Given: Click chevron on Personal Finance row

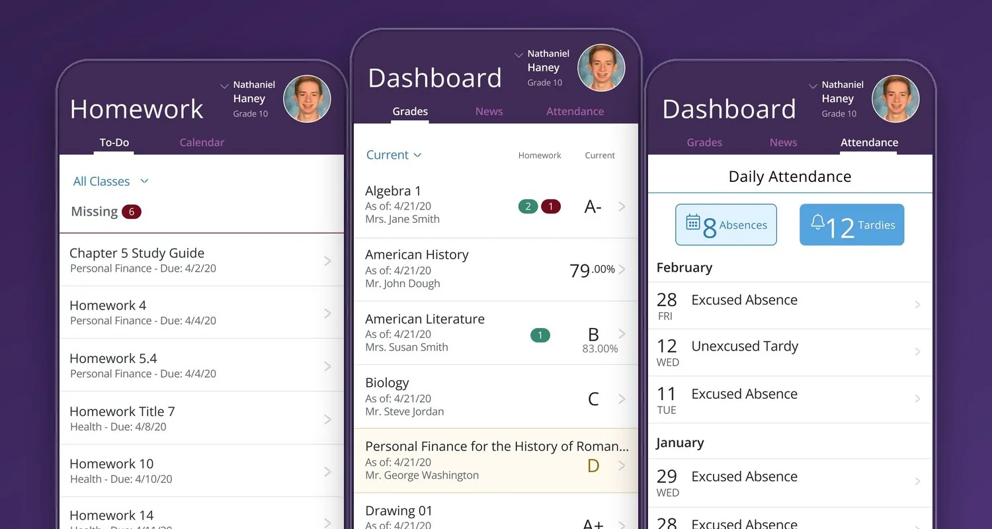Looking at the screenshot, I should click(622, 466).
